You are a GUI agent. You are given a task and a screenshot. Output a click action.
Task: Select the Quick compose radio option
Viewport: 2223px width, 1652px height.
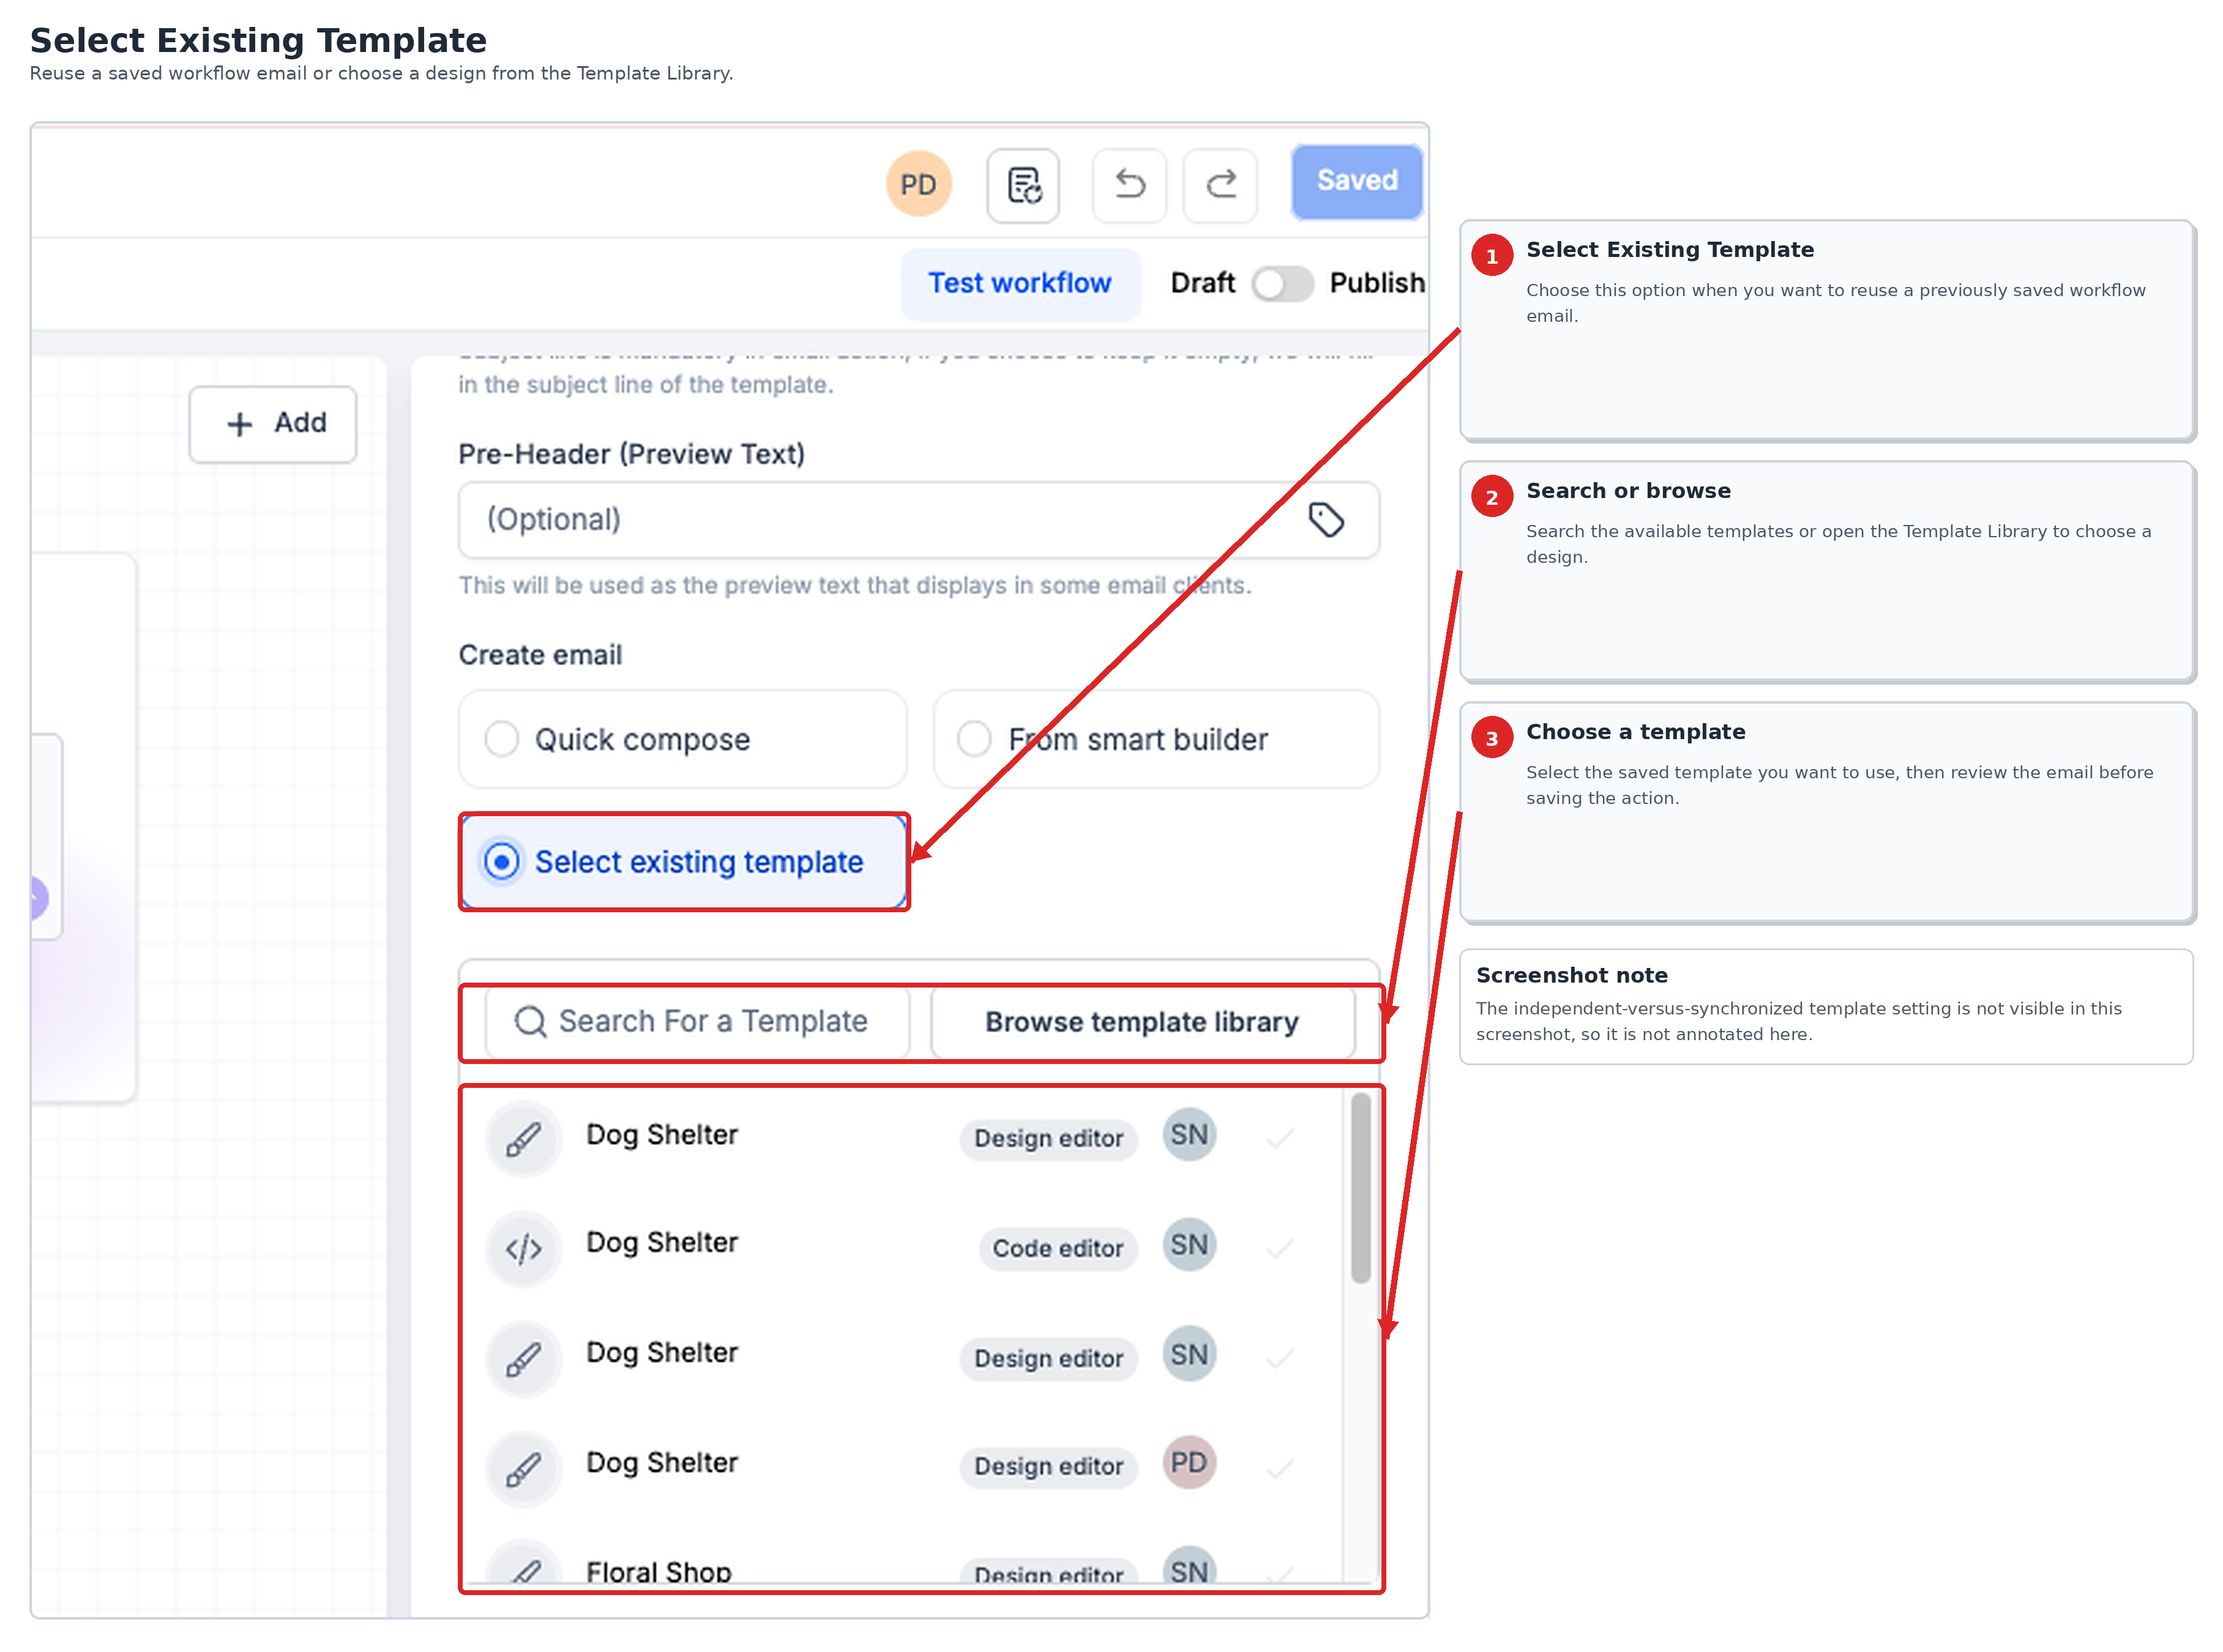[x=682, y=739]
